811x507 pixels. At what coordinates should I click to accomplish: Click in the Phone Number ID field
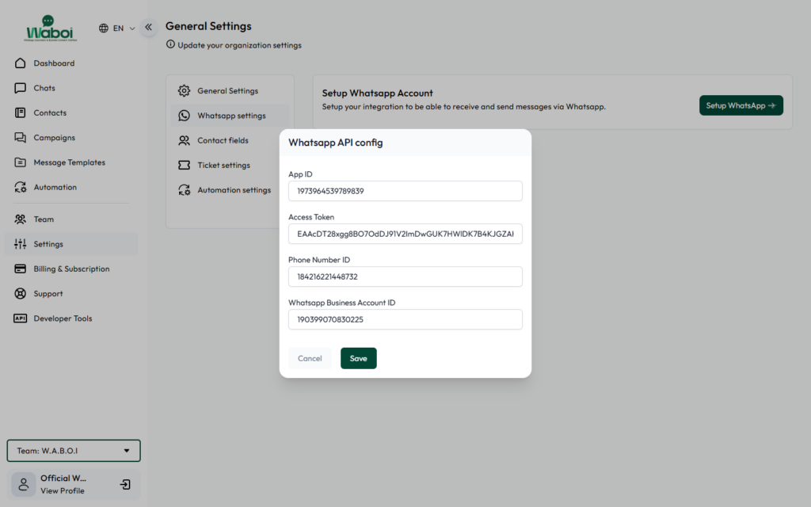[405, 276]
